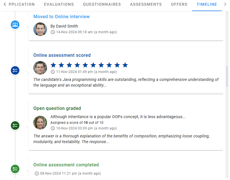Click the first star in the assessment rating
230x180 pixels.
pyautogui.click(x=53, y=65)
